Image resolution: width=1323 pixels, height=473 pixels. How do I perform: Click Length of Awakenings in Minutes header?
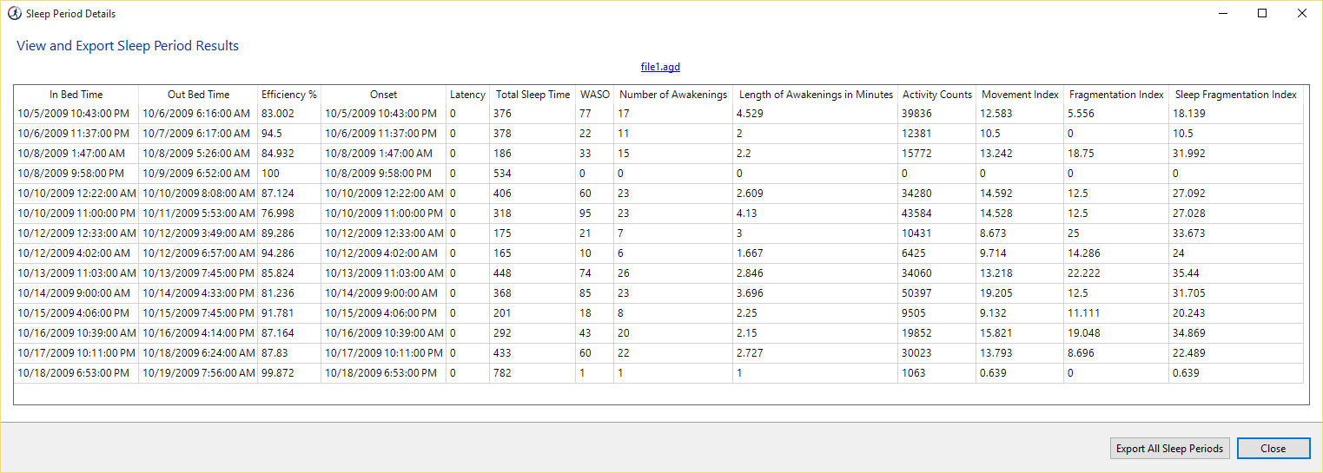pyautogui.click(x=816, y=95)
